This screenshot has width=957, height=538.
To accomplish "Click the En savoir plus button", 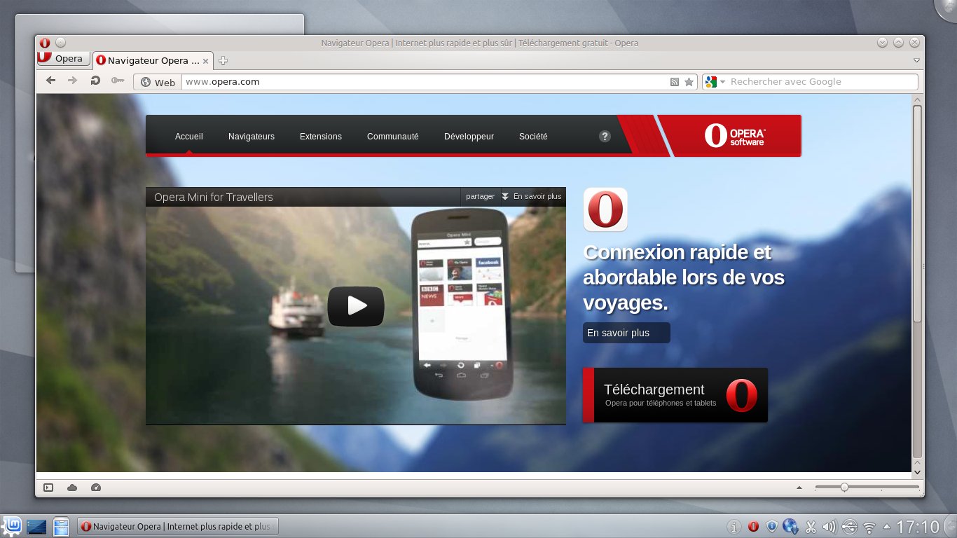I will click(626, 333).
